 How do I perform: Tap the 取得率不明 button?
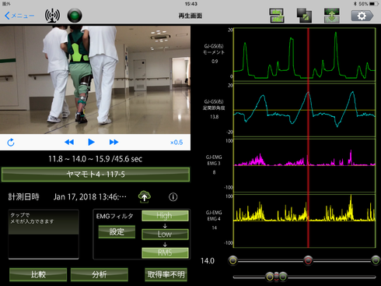(166, 274)
